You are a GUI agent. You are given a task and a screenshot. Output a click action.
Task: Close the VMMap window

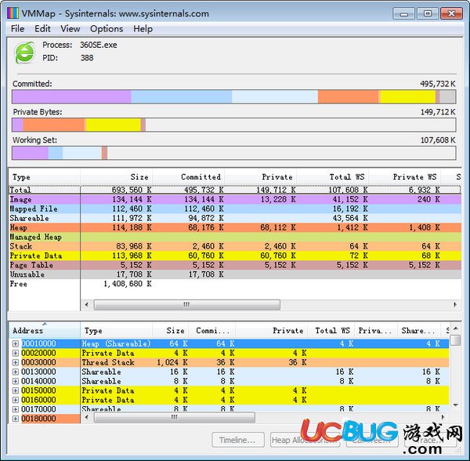tap(451, 13)
